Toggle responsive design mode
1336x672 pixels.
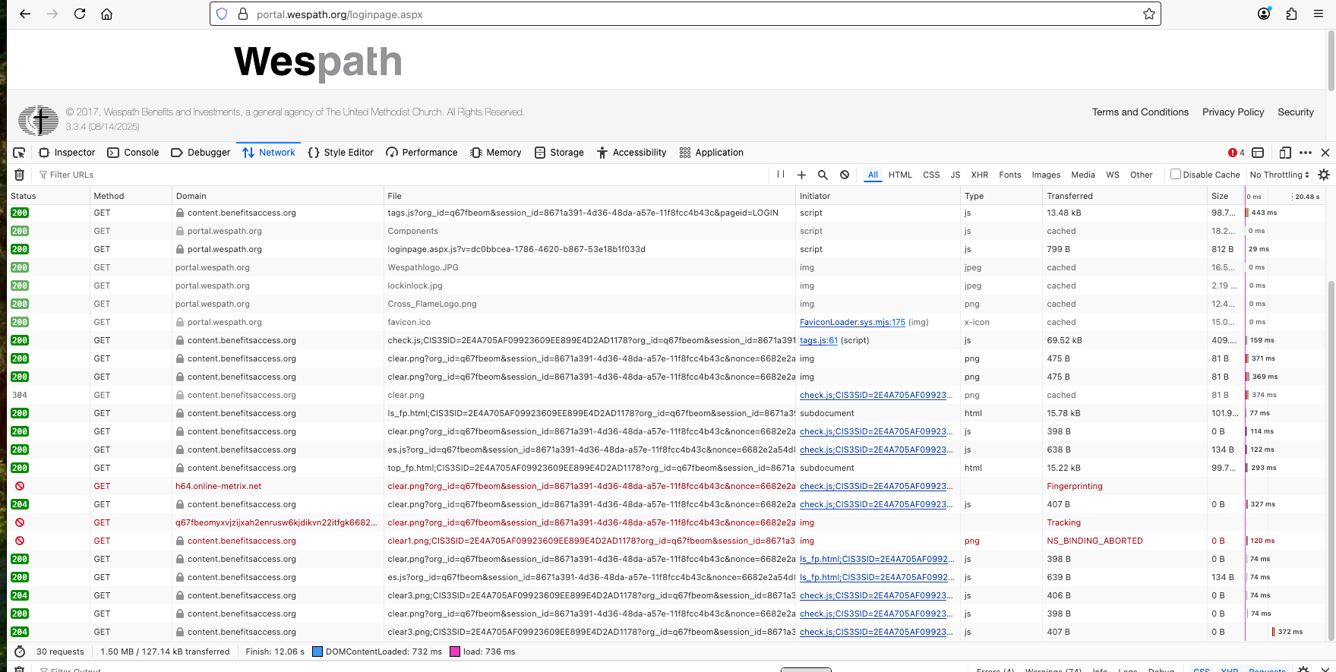[x=1285, y=153]
